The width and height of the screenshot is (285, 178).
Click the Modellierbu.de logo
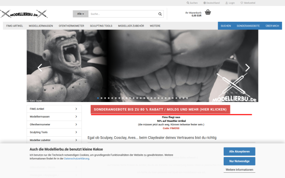pos(24,14)
